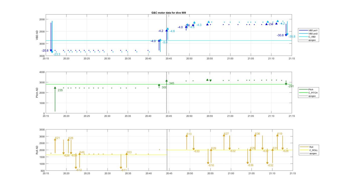Click the "-611" roll data label
The width and height of the screenshot is (352, 192).
pyautogui.click(x=124, y=170)
